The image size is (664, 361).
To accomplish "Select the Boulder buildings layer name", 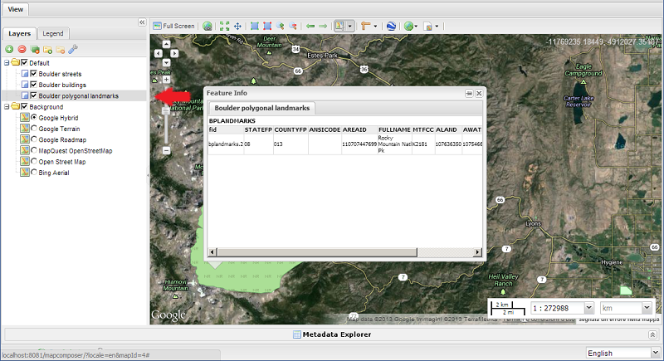I will click(62, 85).
